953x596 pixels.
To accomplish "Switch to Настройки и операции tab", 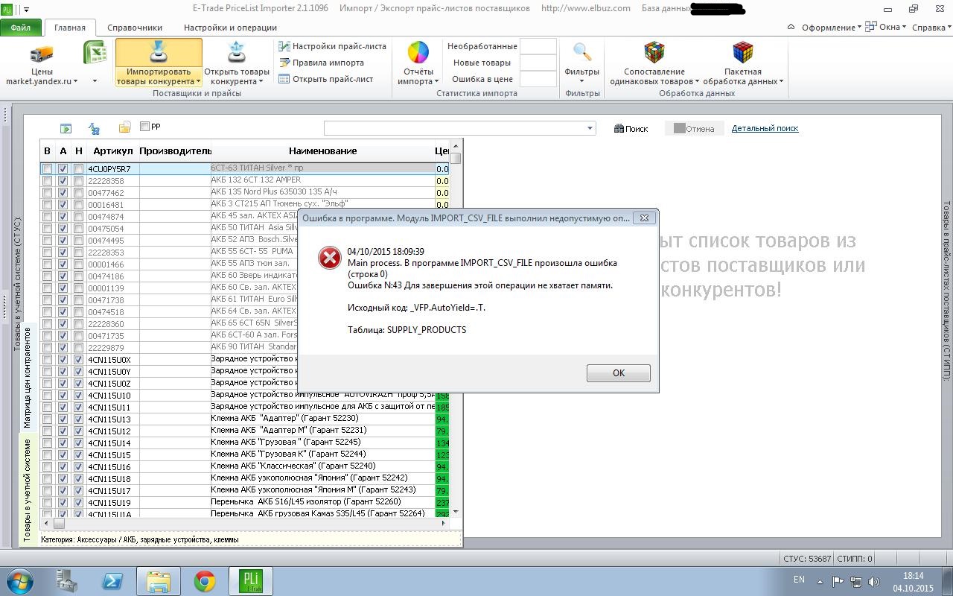I will pos(230,28).
